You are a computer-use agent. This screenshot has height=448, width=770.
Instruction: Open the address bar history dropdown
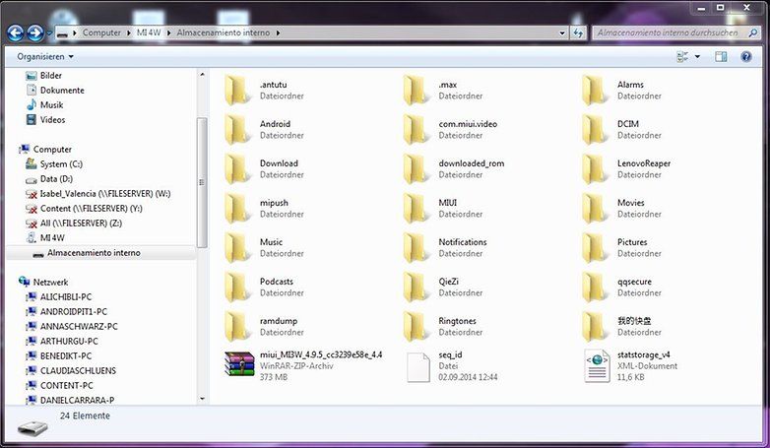[x=562, y=32]
